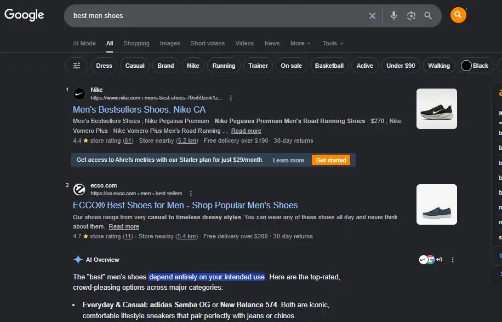Apply the Walking filter chip

coord(439,66)
